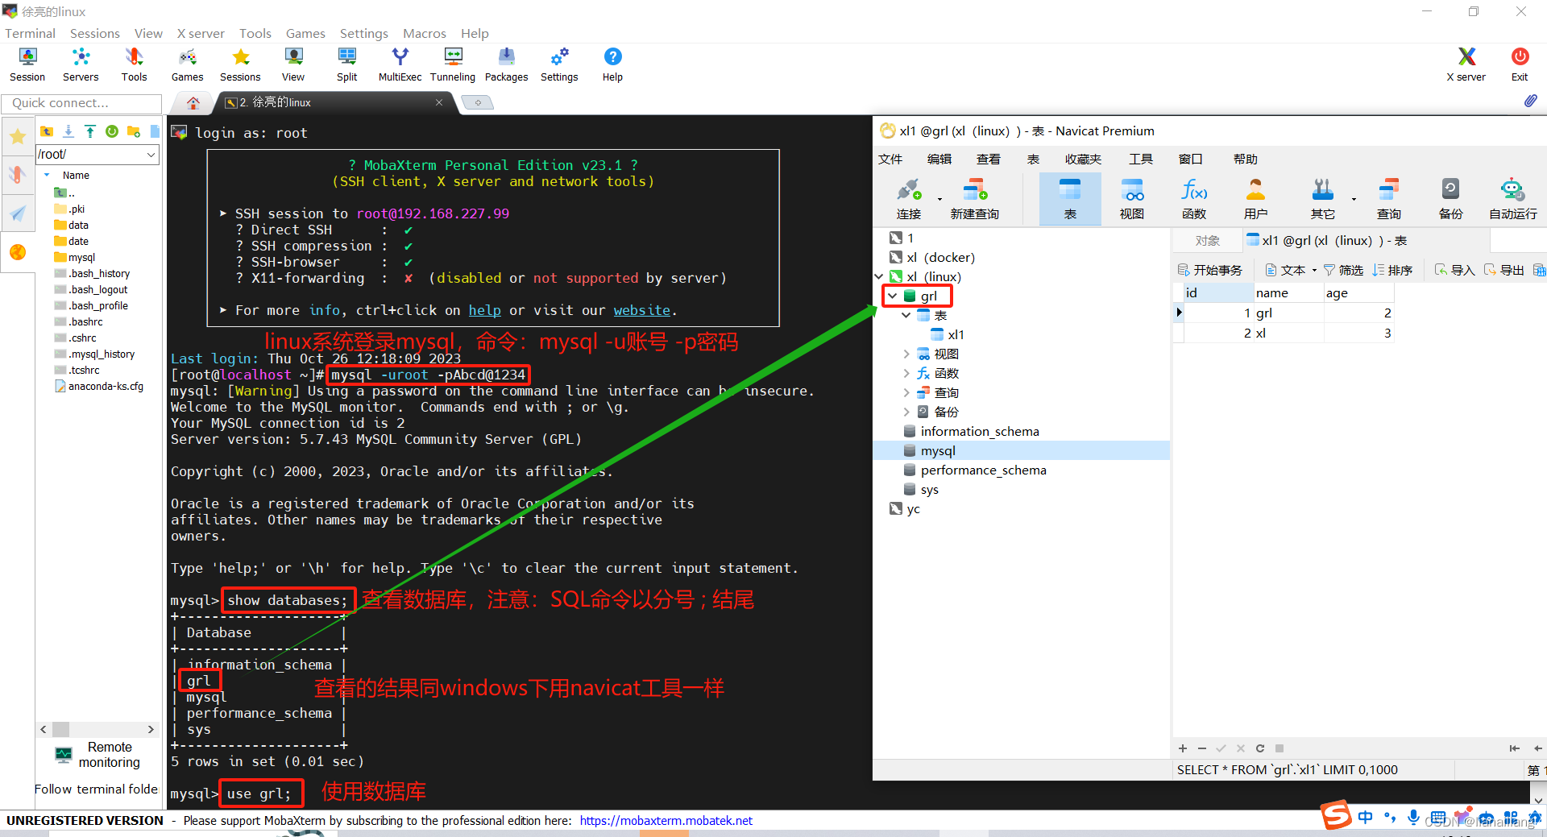This screenshot has height=837, width=1547.
Task: Click the Help question mark icon
Action: coord(612,64)
